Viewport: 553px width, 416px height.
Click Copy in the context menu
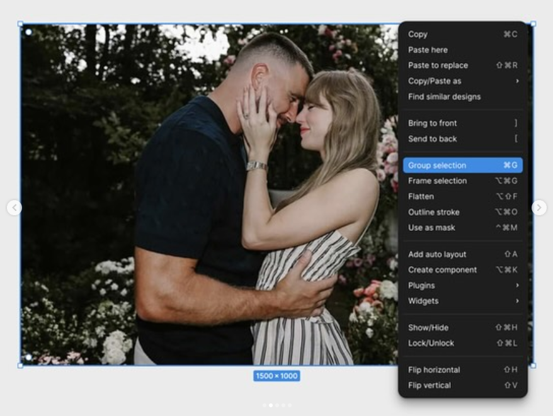click(462, 35)
